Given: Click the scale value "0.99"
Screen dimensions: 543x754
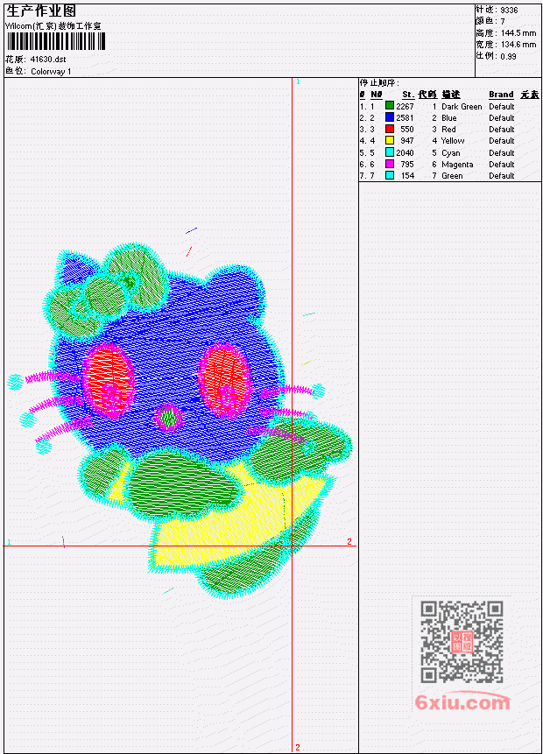Looking at the screenshot, I should 508,56.
